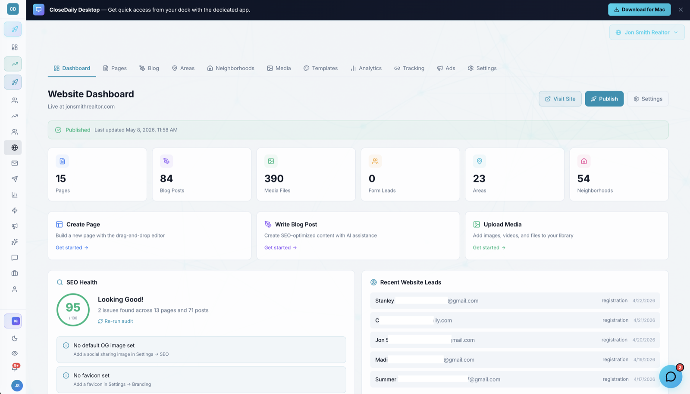Open the CD logo at sidebar top
This screenshot has height=394, width=690.
(x=13, y=9)
